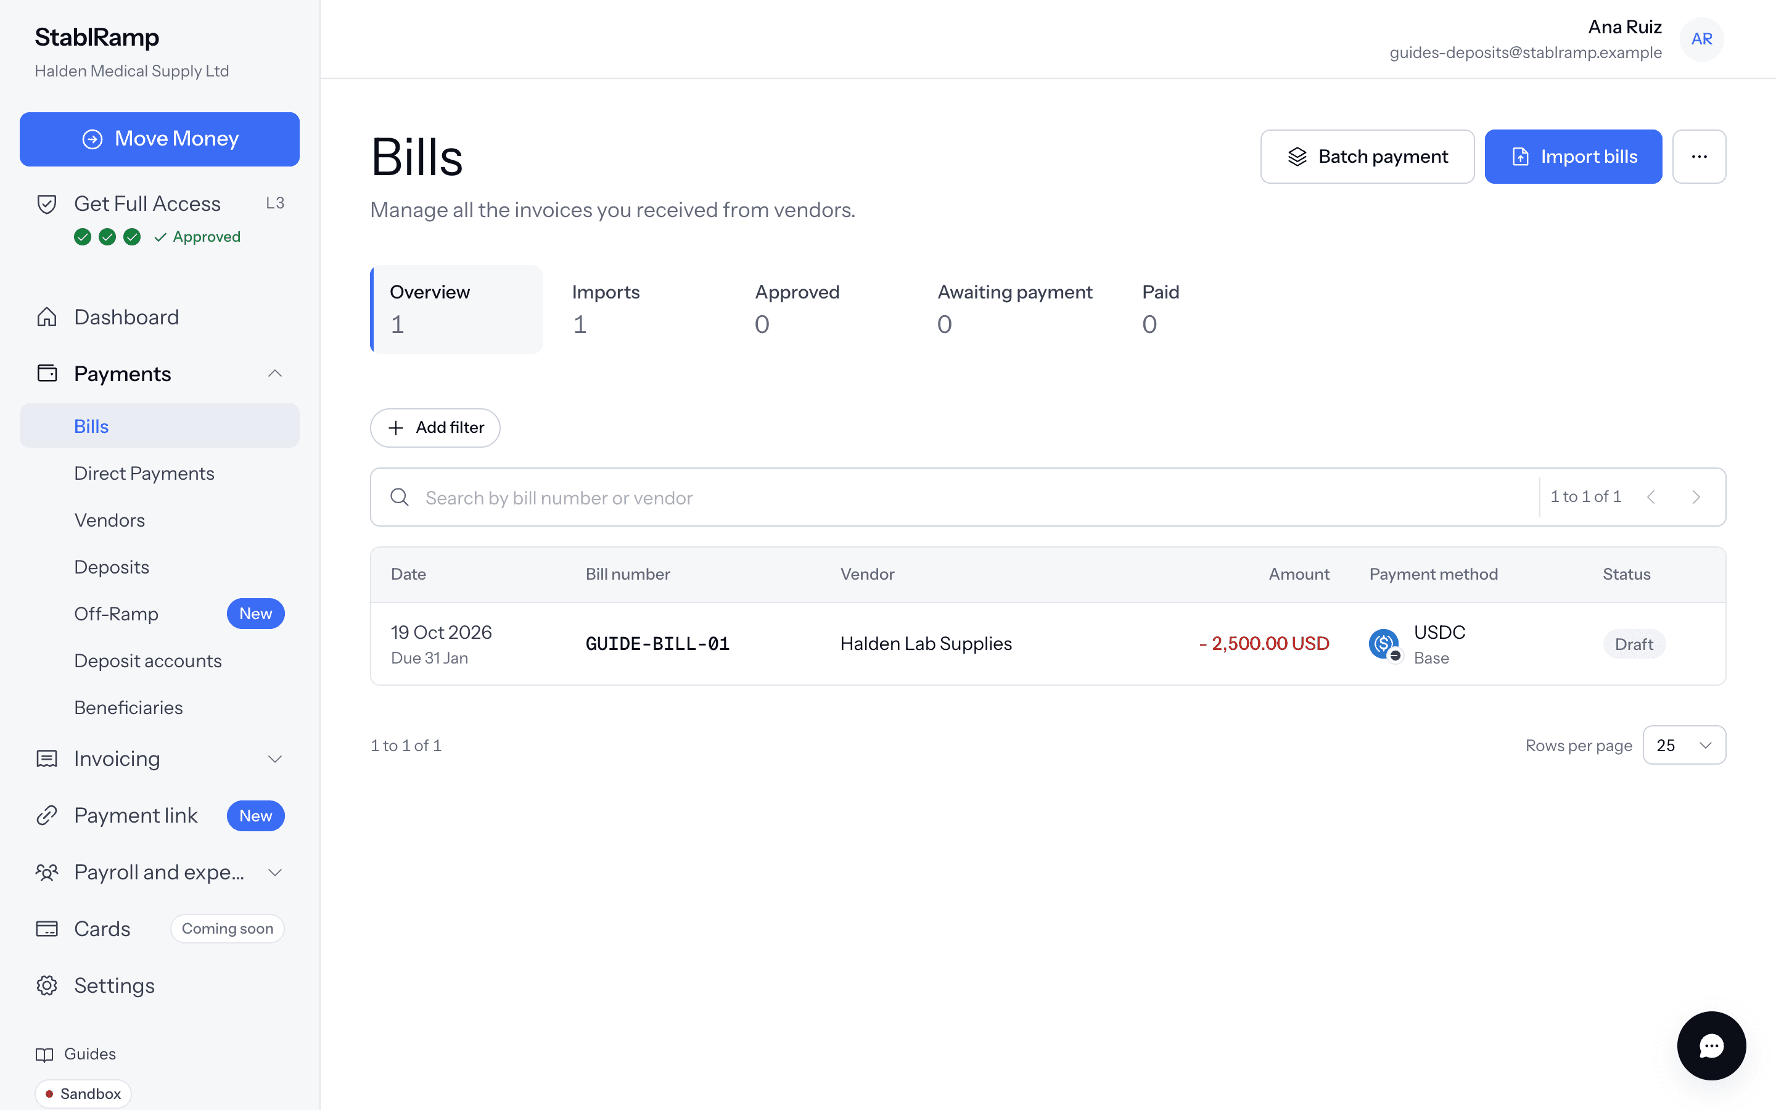Open the chat support bubble

click(x=1711, y=1045)
